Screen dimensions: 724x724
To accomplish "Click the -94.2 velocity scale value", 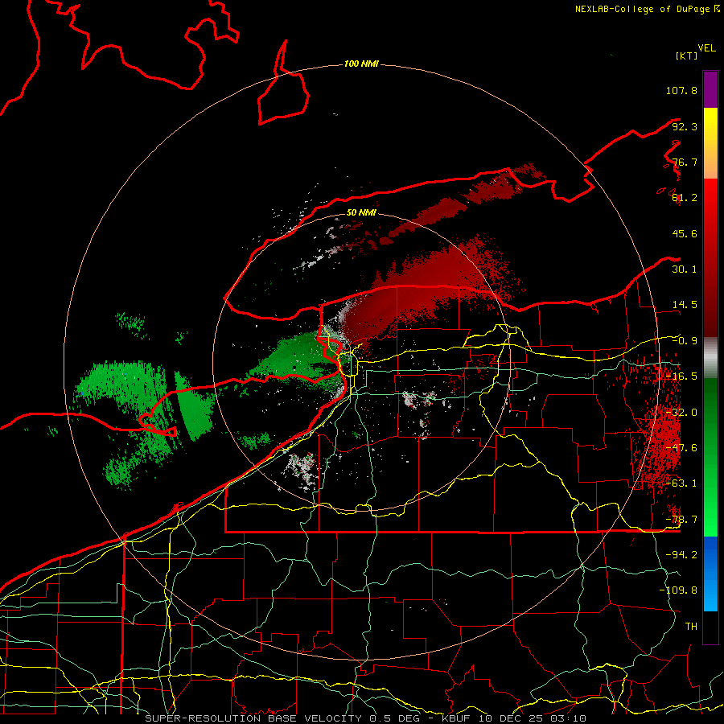I will coord(681,555).
